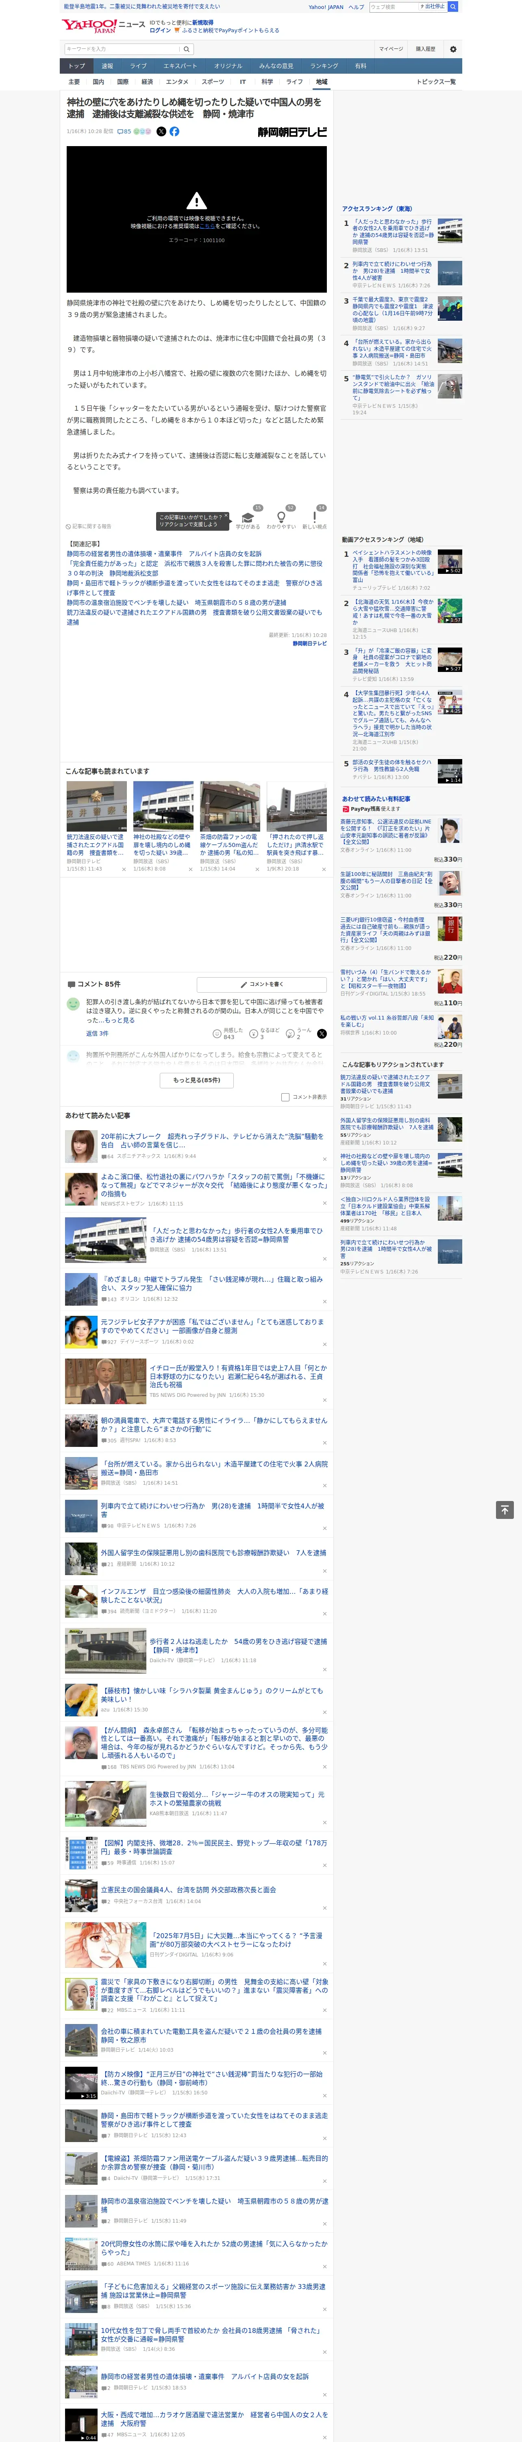Open the 立憲民主の国会議員4人、台湾を訪問 article
Screen dimensions: 522x2442
click(x=189, y=1889)
